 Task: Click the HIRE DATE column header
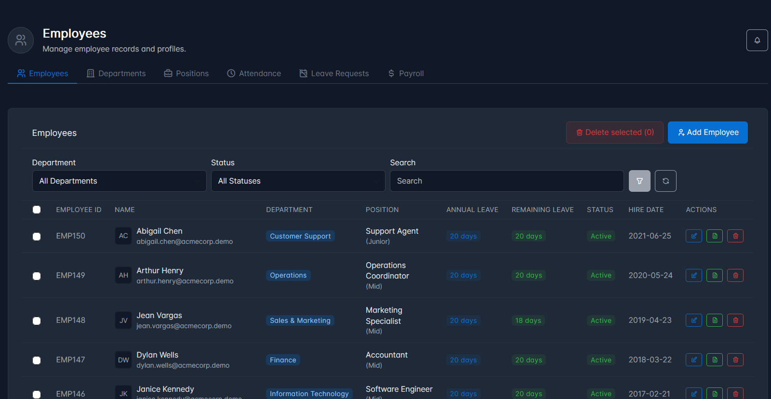click(646, 210)
